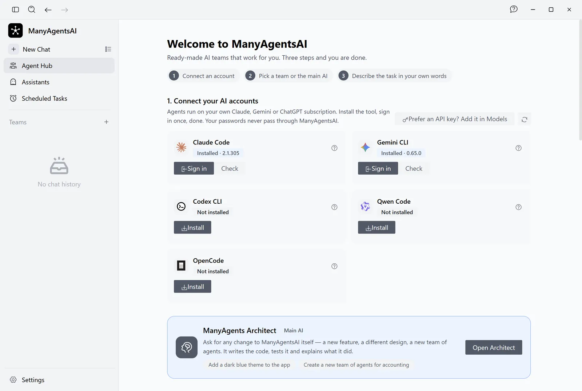Add a new team with plus icon

click(106, 122)
